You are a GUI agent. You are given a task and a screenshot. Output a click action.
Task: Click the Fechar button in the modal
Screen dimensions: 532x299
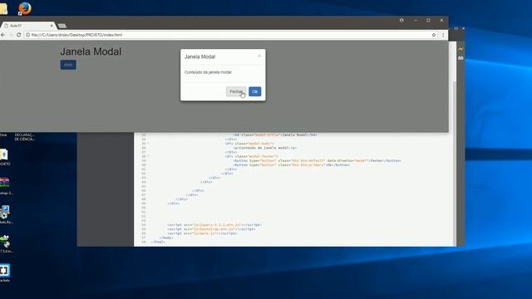coord(236,91)
